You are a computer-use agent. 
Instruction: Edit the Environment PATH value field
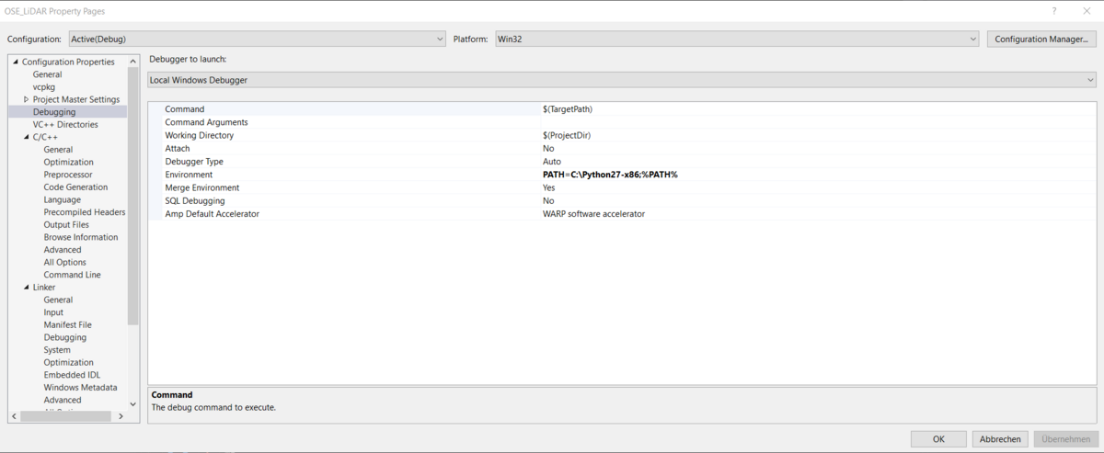click(810, 175)
